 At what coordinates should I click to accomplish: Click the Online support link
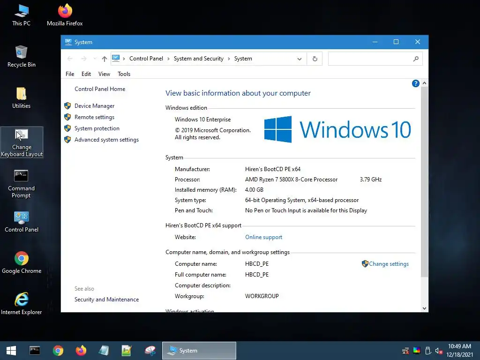pos(263,237)
